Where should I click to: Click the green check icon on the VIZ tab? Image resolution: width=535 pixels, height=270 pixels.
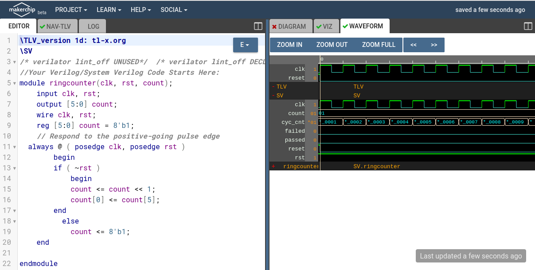tap(319, 26)
